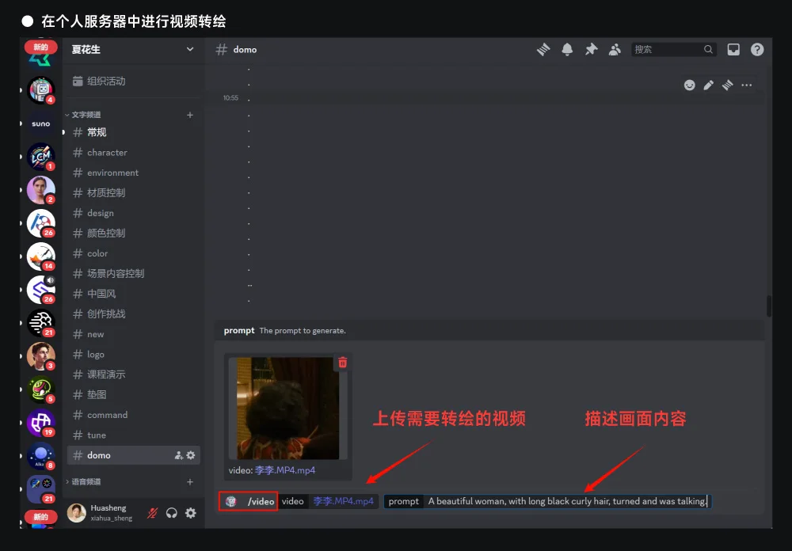This screenshot has height=551, width=792.
Task: Invite people to domo channel icon
Action: (179, 455)
